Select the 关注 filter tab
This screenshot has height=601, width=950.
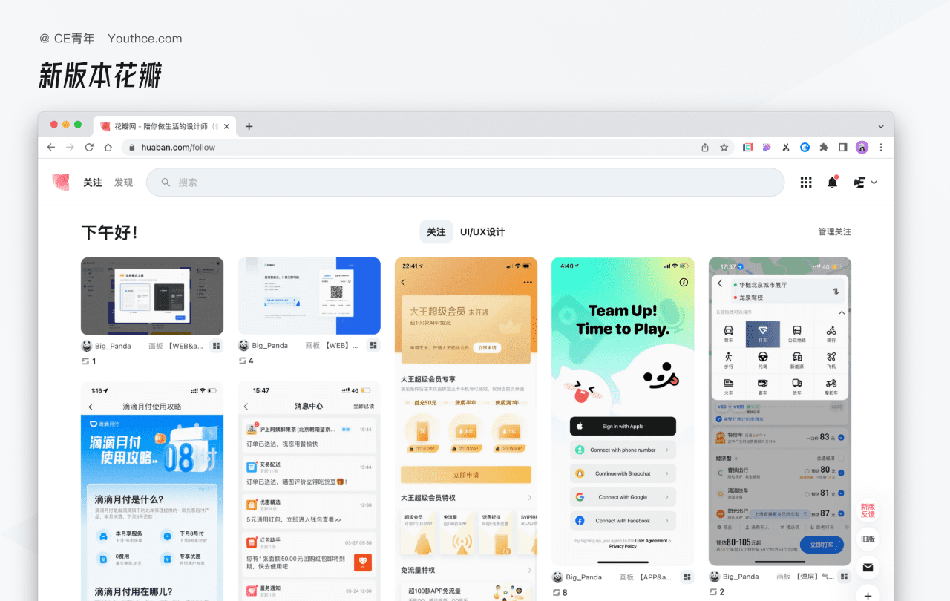(x=436, y=231)
